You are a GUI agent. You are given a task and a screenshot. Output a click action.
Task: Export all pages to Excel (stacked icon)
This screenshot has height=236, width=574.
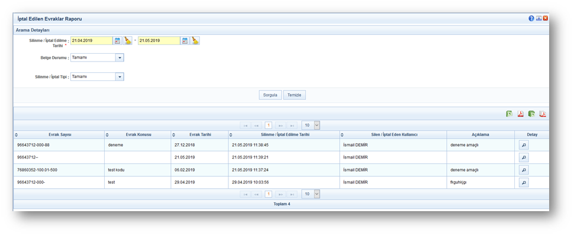pyautogui.click(x=531, y=114)
